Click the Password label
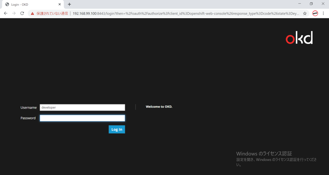This screenshot has width=329, height=175. click(x=28, y=118)
